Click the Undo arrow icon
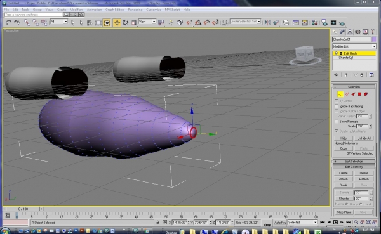Viewport: 381px width, 234px height. point(8,23)
